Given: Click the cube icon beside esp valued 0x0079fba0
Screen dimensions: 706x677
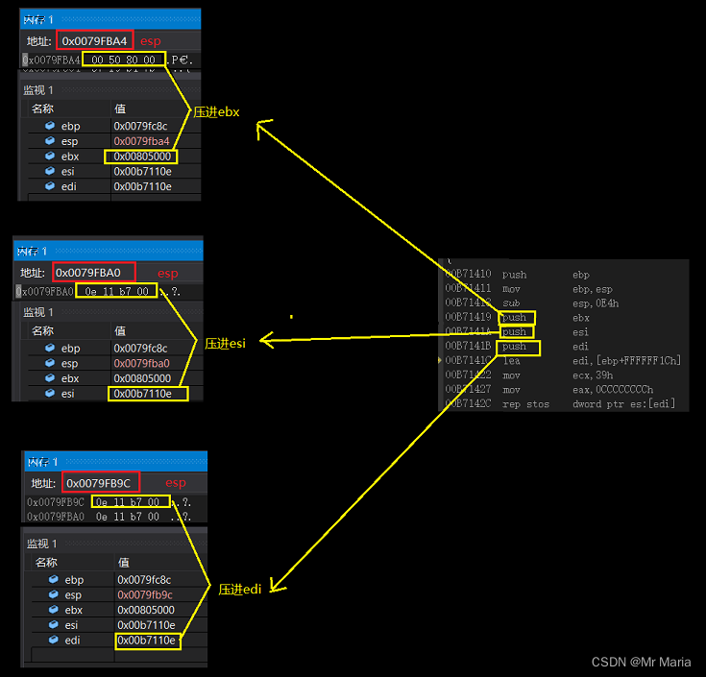Looking at the screenshot, I should tap(50, 363).
